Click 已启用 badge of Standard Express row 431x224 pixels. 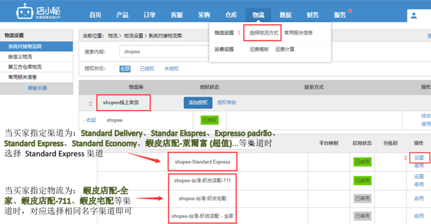362,162
